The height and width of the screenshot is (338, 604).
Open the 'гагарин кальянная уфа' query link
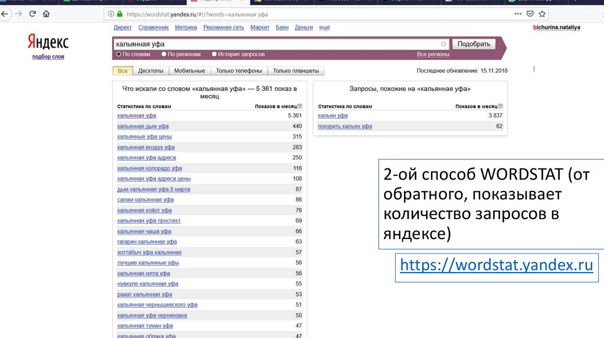(x=147, y=242)
